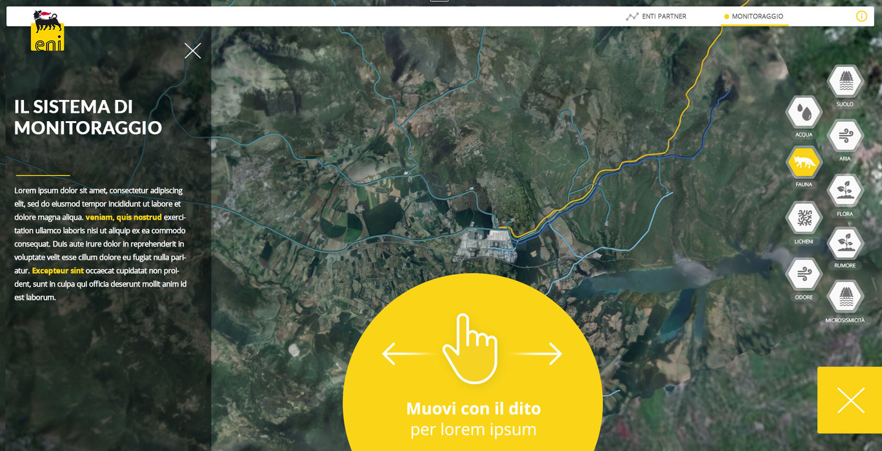Open the Monitoraggio tab
The width and height of the screenshot is (882, 451).
coord(754,17)
